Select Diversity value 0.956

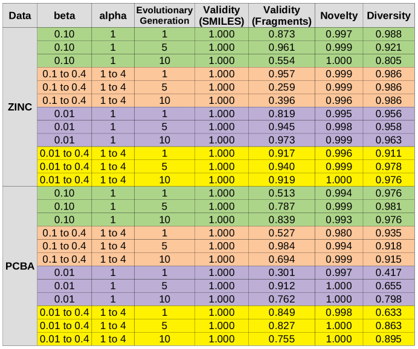pos(388,114)
